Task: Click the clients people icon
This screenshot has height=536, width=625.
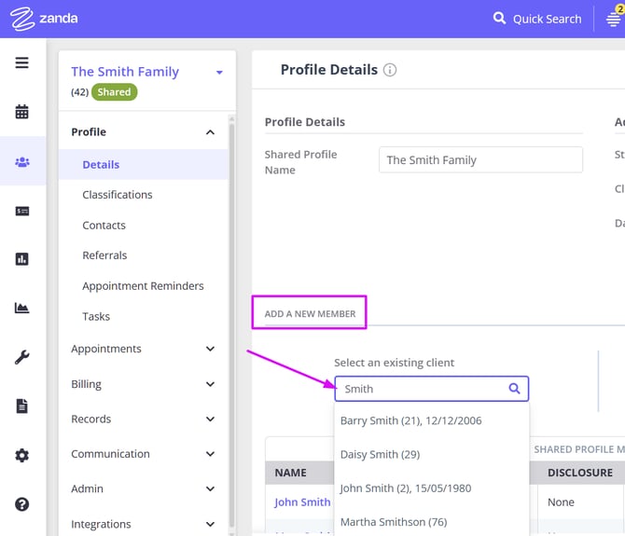Action: [21, 162]
